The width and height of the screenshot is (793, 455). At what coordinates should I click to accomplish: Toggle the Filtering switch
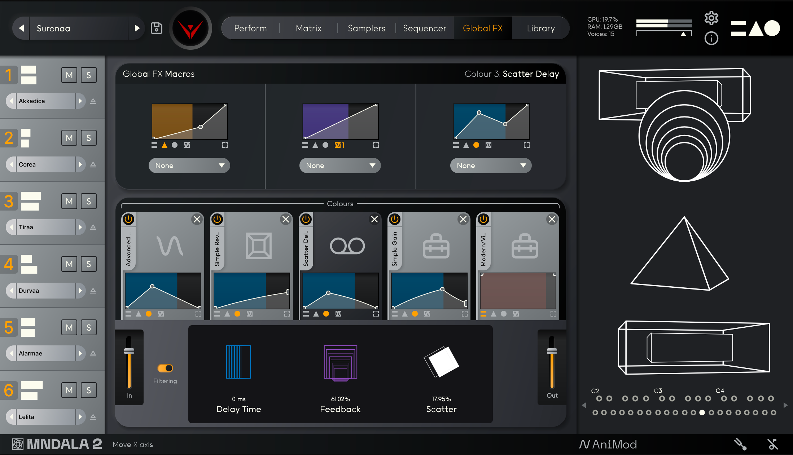coord(165,368)
